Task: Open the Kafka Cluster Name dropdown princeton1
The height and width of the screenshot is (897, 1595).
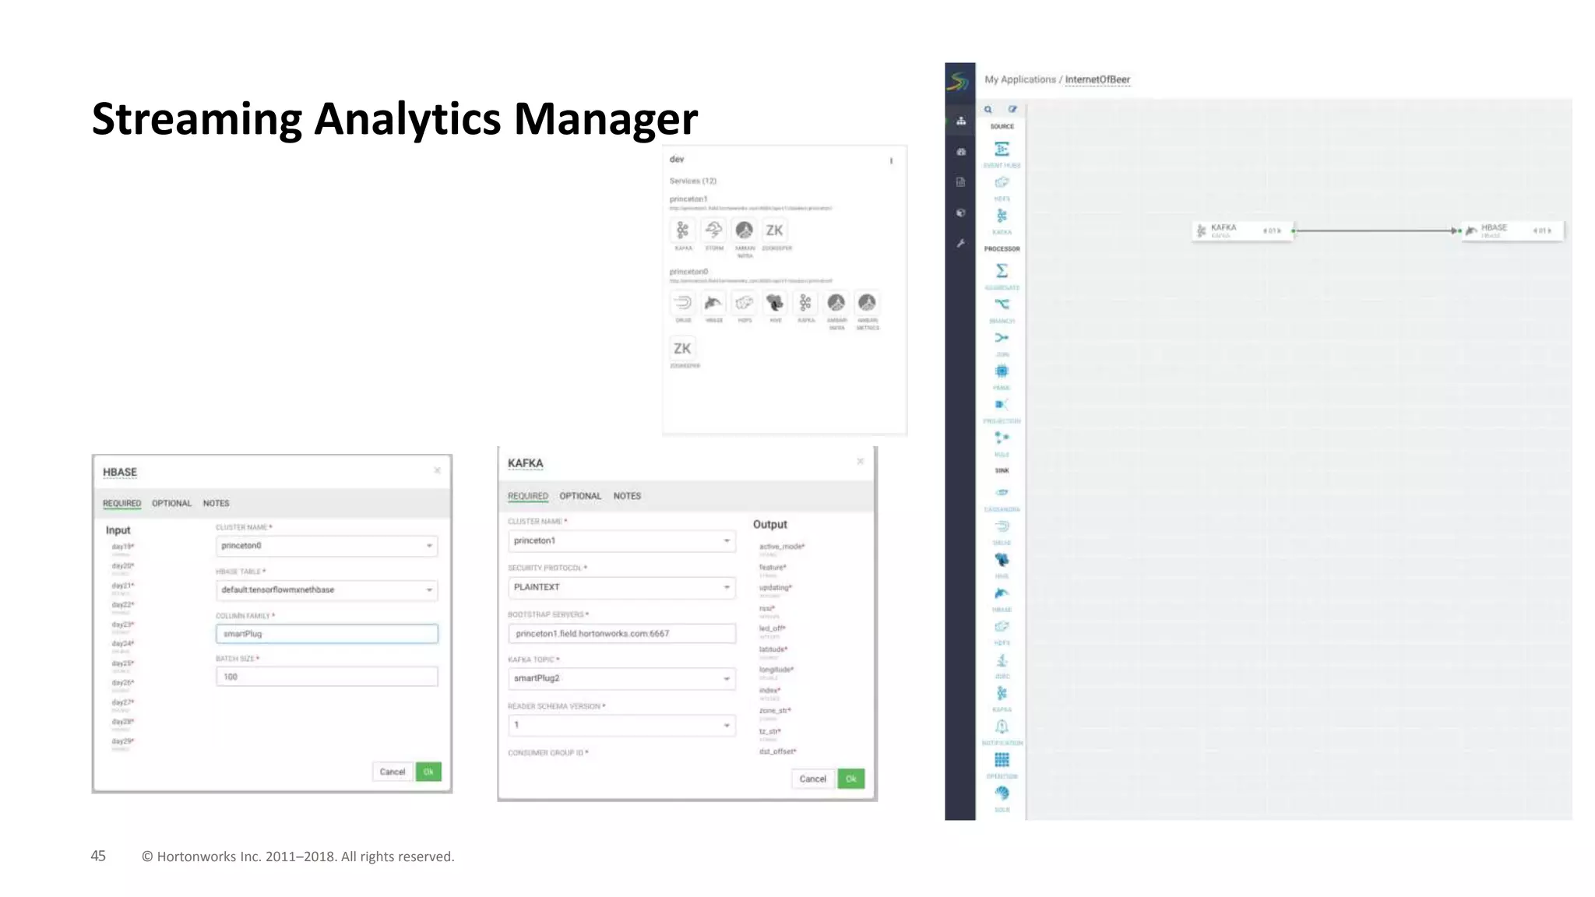Action: coord(621,541)
